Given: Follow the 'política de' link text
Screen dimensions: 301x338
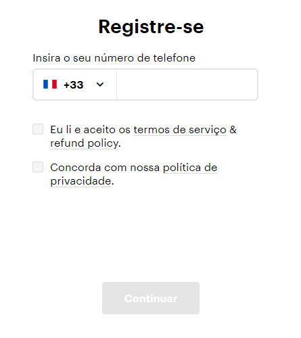Looking at the screenshot, I should (x=190, y=168).
